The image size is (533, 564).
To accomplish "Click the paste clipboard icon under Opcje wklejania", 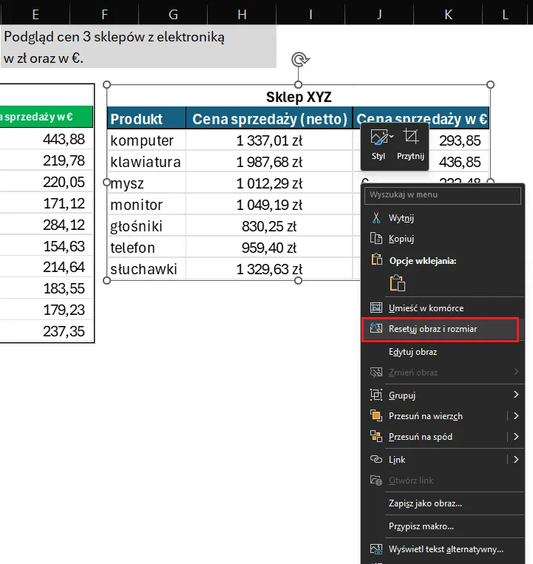I will (x=398, y=283).
